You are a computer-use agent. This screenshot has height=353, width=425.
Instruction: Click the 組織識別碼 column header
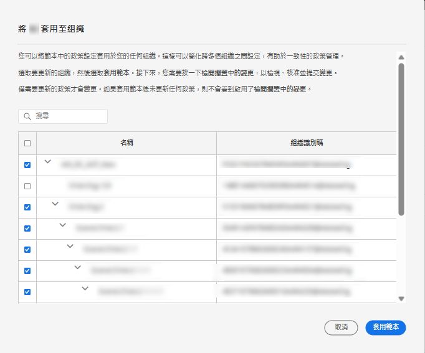coord(307,143)
